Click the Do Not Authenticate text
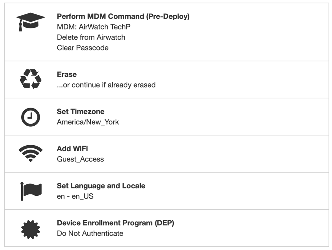332x250 pixels. [x=90, y=233]
